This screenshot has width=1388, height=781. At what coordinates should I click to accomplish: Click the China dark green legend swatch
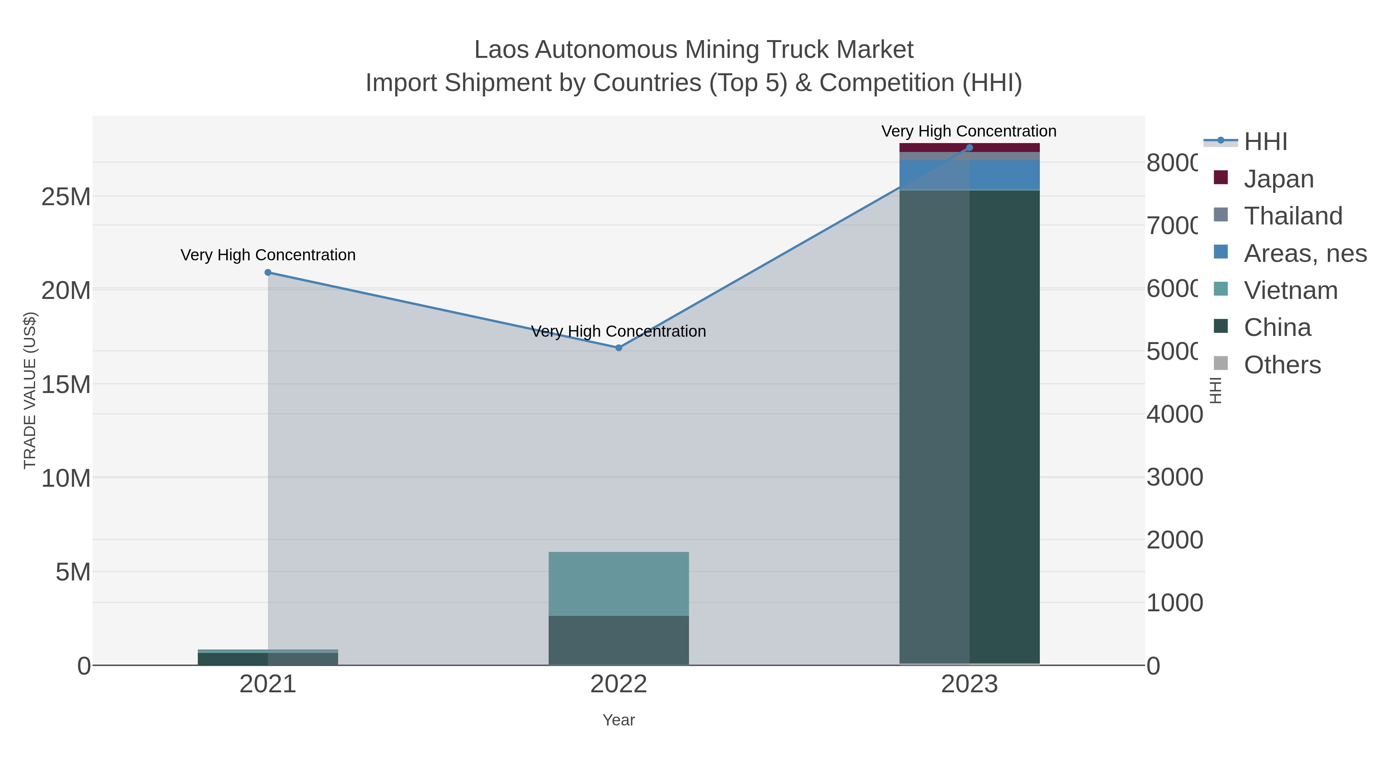point(1220,326)
